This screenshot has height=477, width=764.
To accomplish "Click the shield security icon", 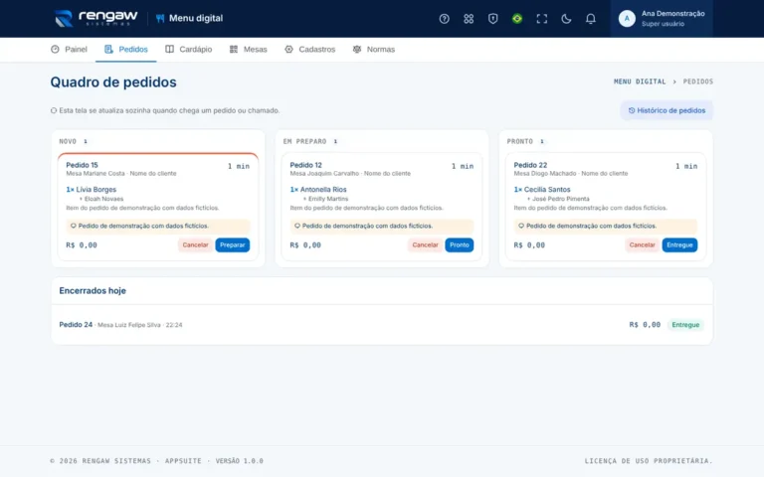I will tap(492, 19).
